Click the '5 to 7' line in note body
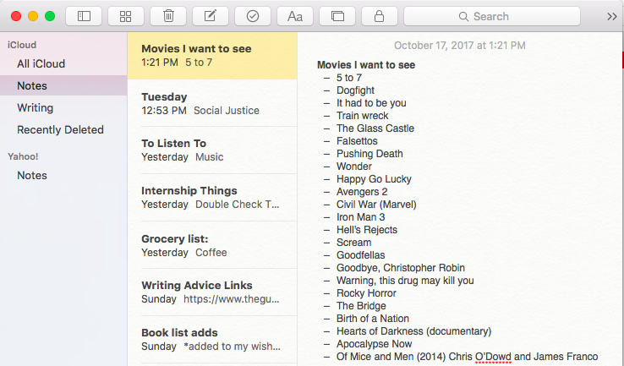 (349, 78)
